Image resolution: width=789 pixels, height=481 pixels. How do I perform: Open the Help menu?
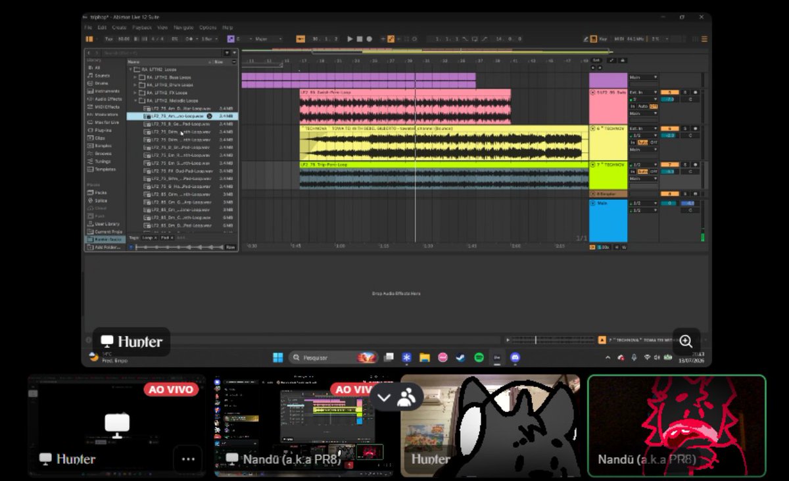point(227,28)
